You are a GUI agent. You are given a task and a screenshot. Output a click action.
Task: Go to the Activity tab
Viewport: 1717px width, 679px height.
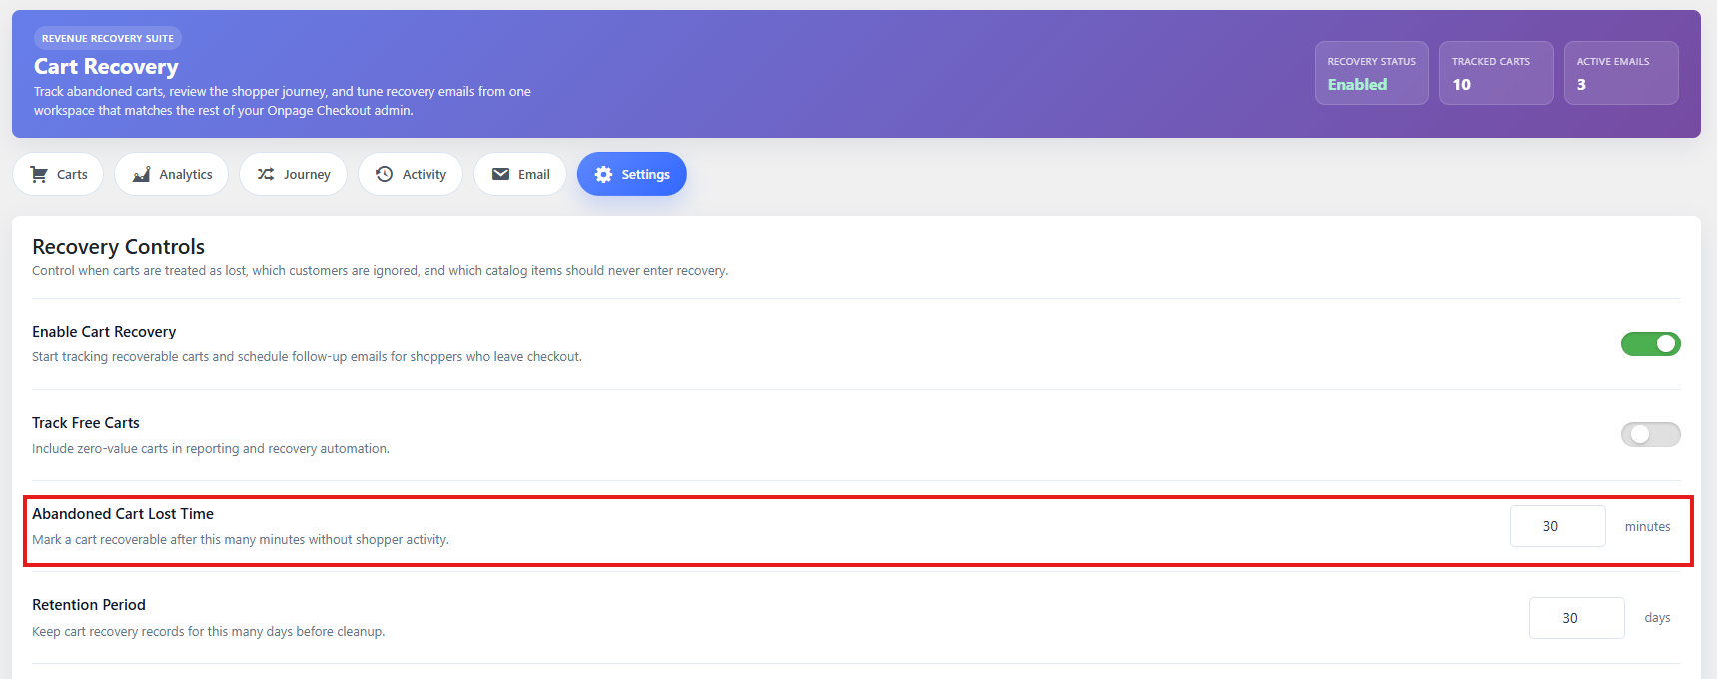pyautogui.click(x=411, y=174)
